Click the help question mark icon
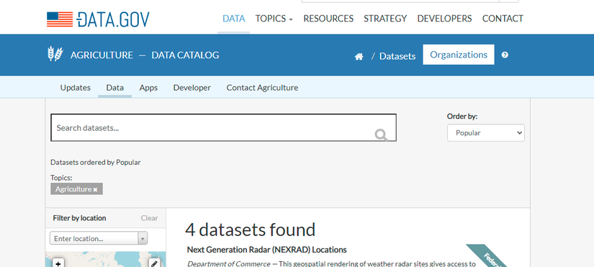The image size is (594, 267). click(x=505, y=55)
